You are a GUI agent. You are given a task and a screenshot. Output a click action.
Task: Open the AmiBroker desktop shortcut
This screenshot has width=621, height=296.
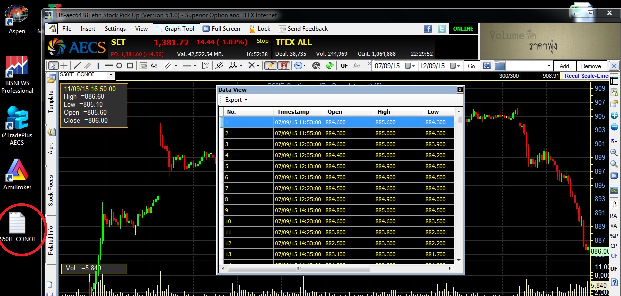click(18, 174)
